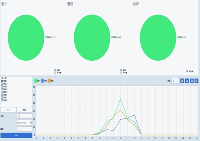Click the blue search button
Screen dimensions: 200x141
point(16,135)
